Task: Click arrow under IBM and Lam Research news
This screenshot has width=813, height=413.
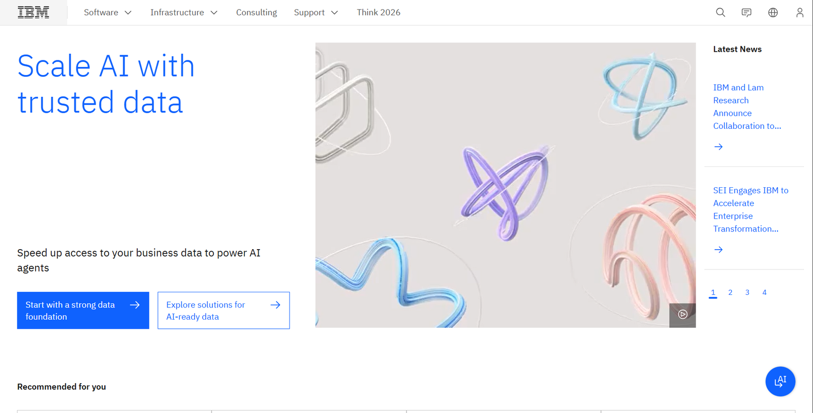Action: pyautogui.click(x=718, y=147)
